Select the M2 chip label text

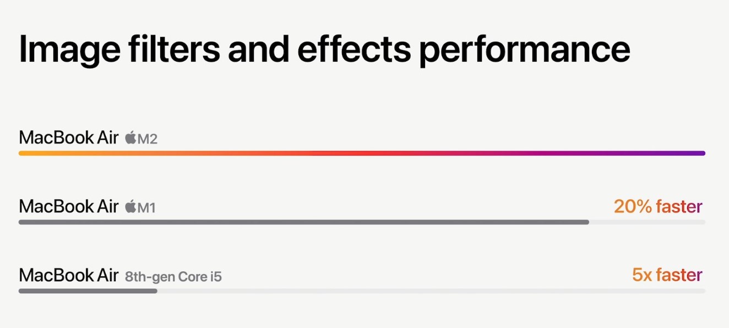point(148,139)
